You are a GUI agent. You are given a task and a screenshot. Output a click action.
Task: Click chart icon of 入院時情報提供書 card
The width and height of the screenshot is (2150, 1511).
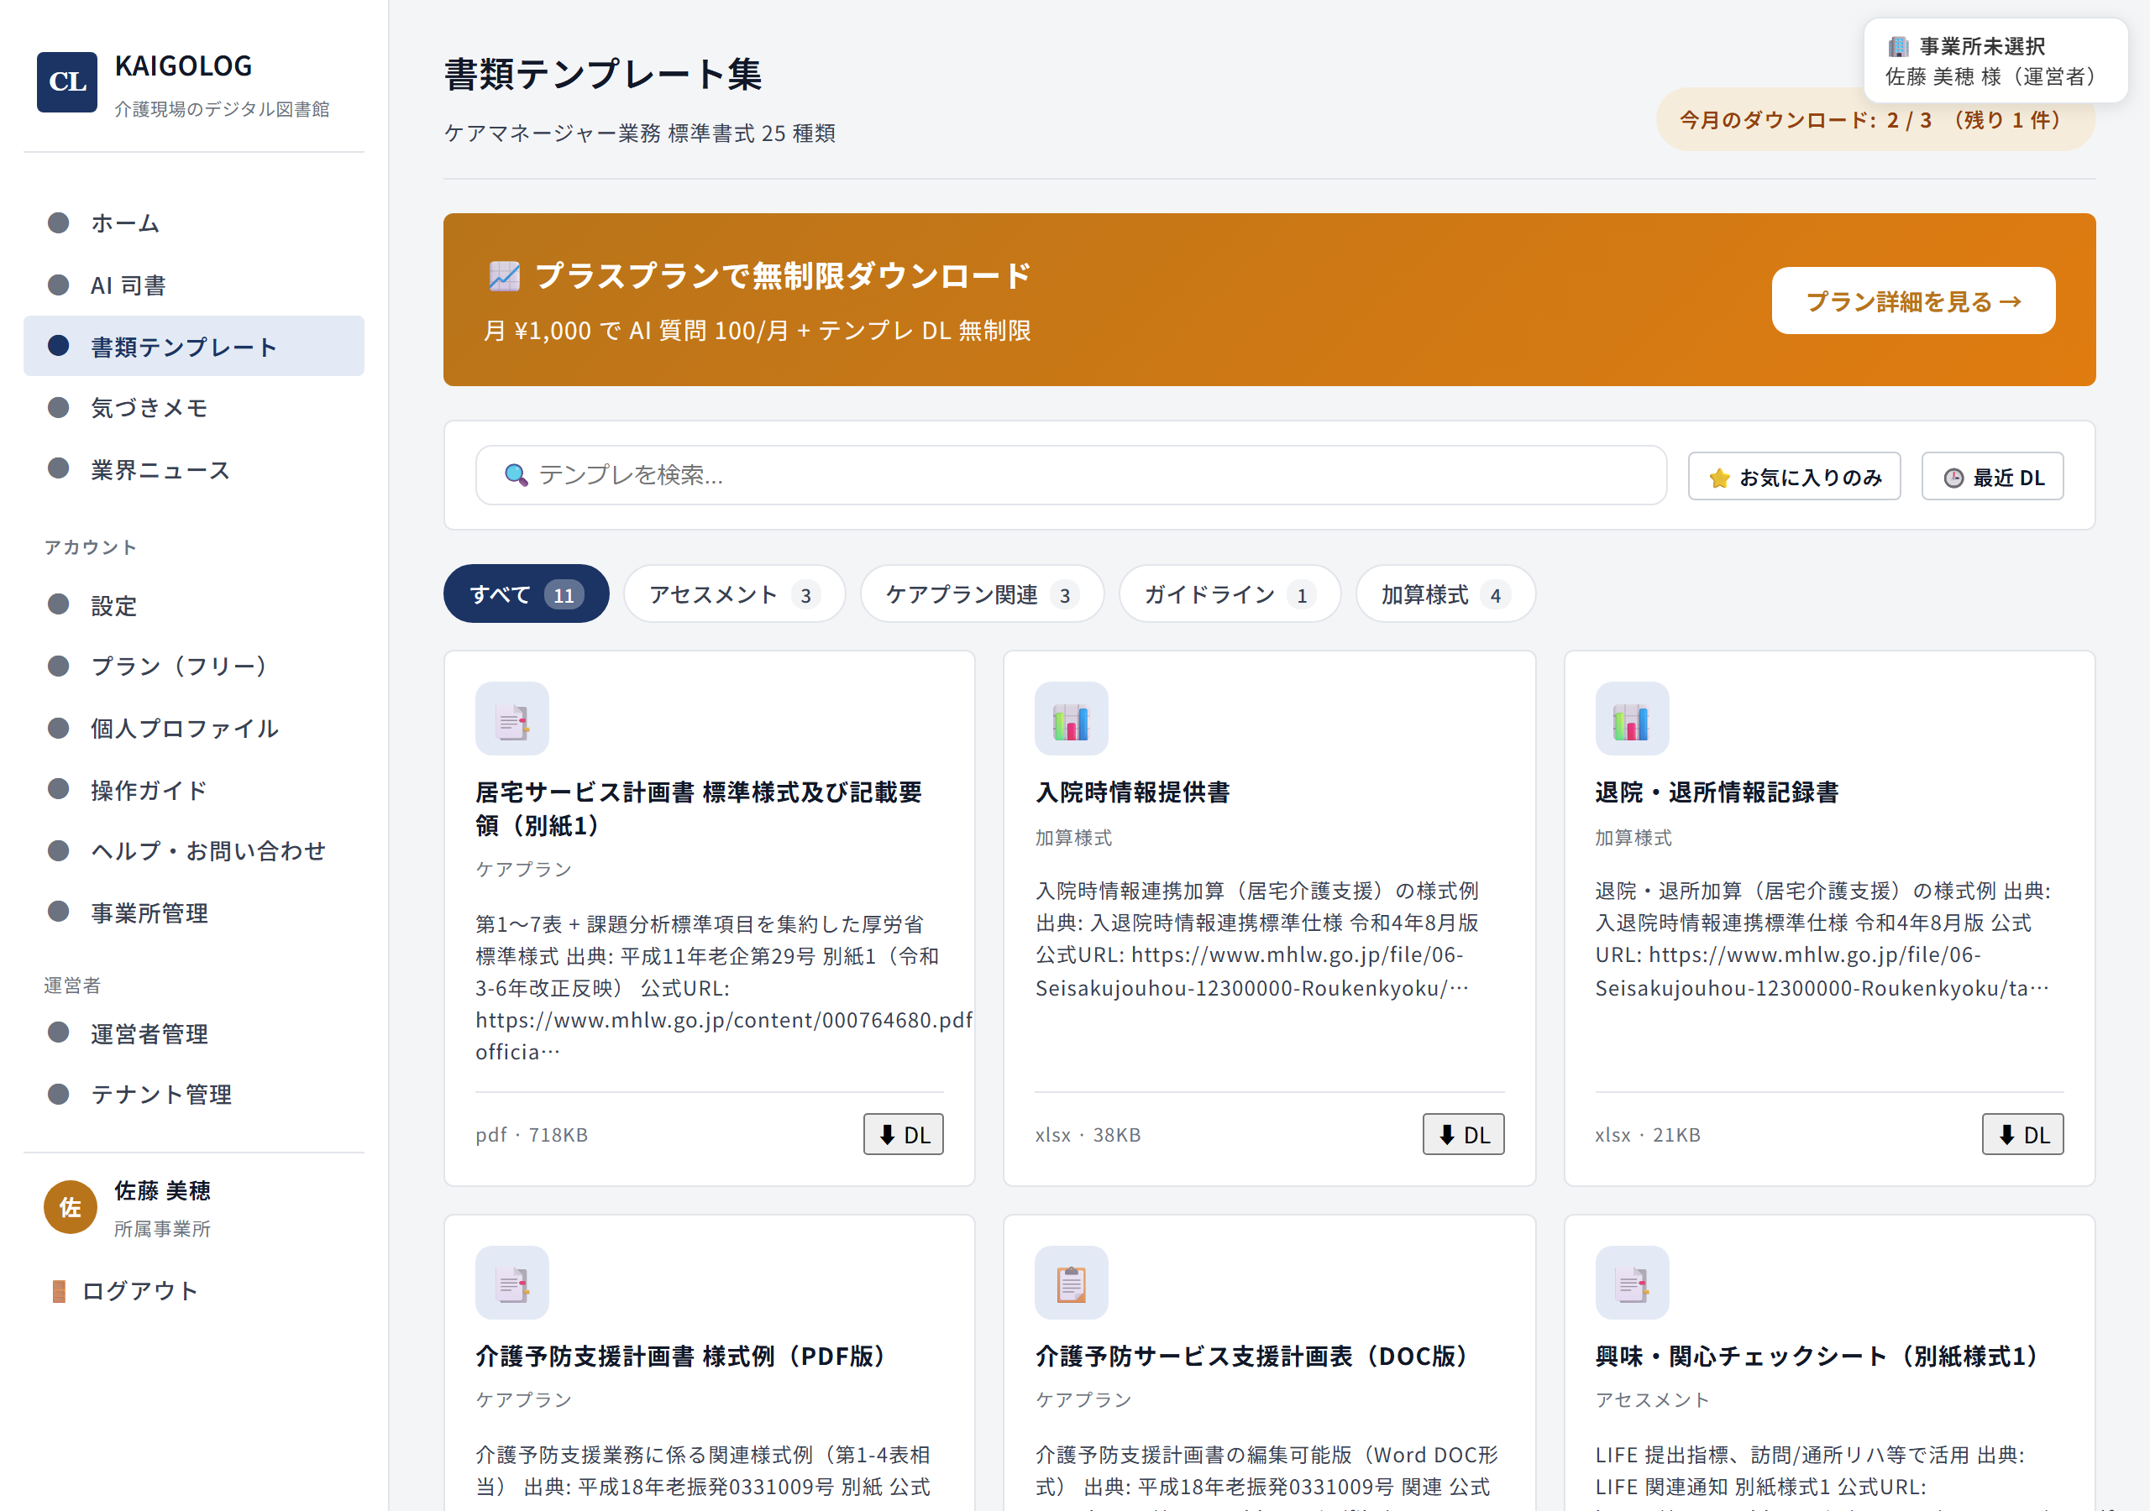1072,718
